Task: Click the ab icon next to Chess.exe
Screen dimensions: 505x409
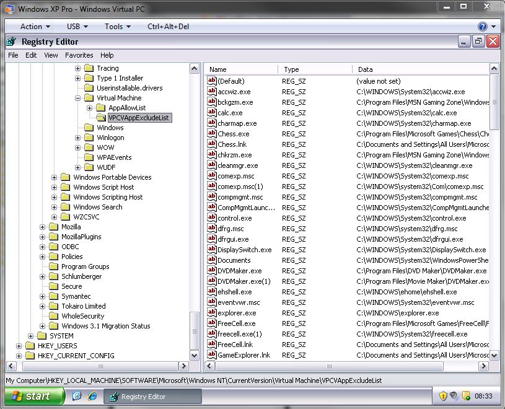Action: (x=213, y=133)
